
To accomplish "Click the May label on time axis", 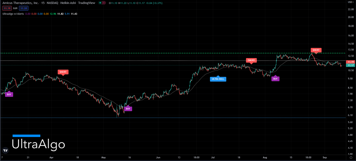I will [104, 158].
